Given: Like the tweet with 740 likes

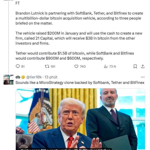Looking at the screenshot, I should [x=76, y=66].
